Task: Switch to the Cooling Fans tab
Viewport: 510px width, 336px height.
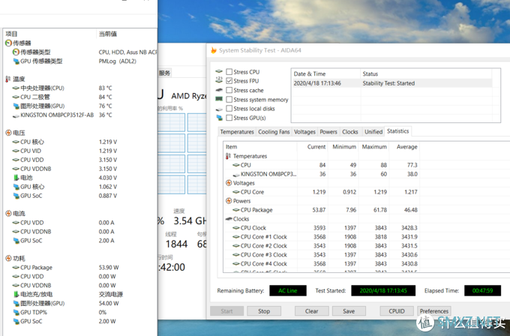Action: [274, 132]
